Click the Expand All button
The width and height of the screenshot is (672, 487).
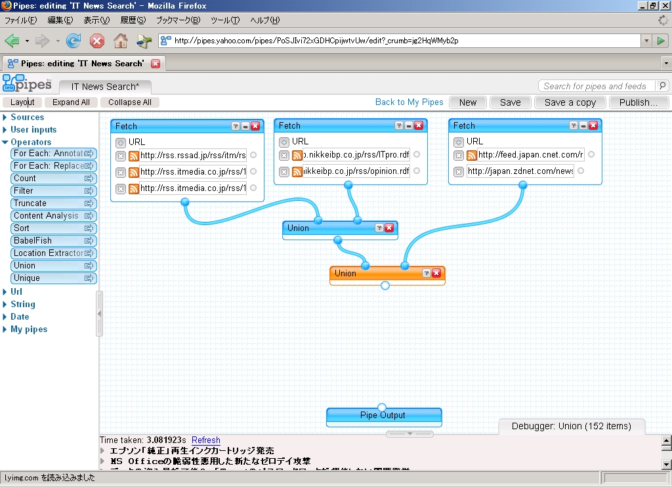coord(71,102)
